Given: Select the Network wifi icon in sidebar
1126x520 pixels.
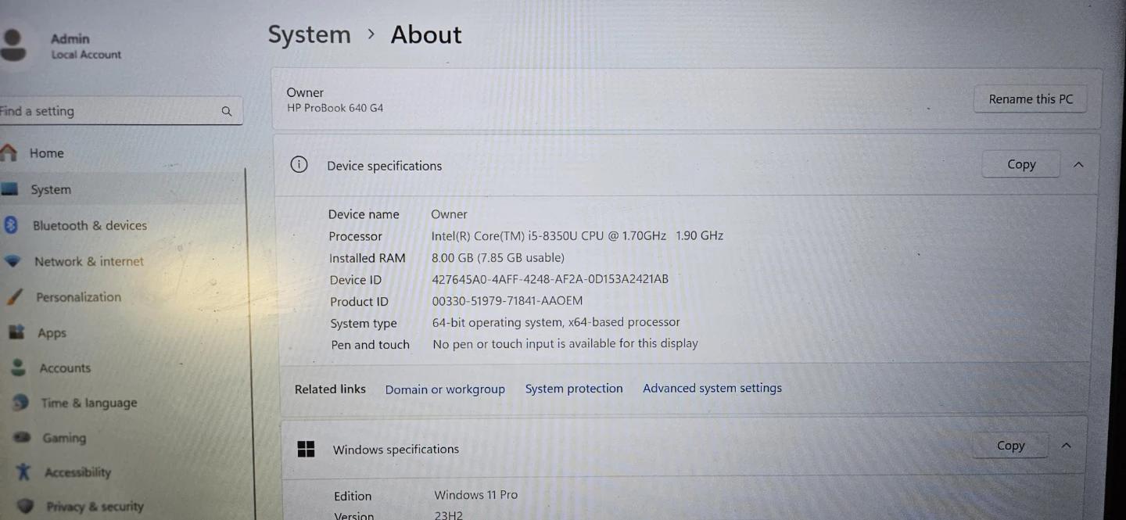Looking at the screenshot, I should coord(13,261).
